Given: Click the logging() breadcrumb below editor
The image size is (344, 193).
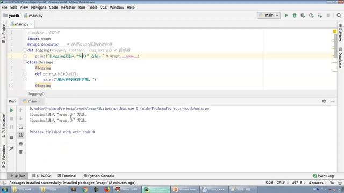Looking at the screenshot, I should tap(37, 94).
